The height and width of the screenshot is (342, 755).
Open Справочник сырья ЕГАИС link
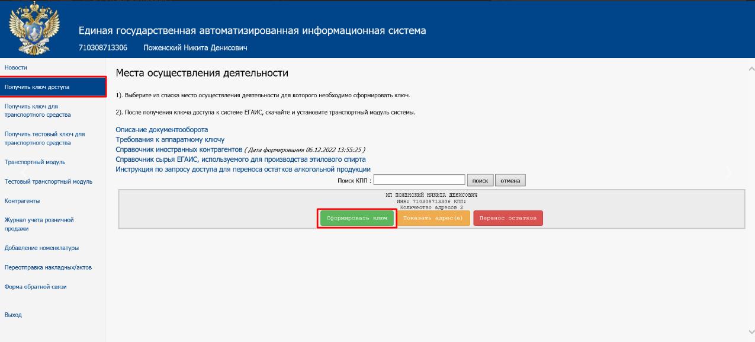tap(240, 159)
